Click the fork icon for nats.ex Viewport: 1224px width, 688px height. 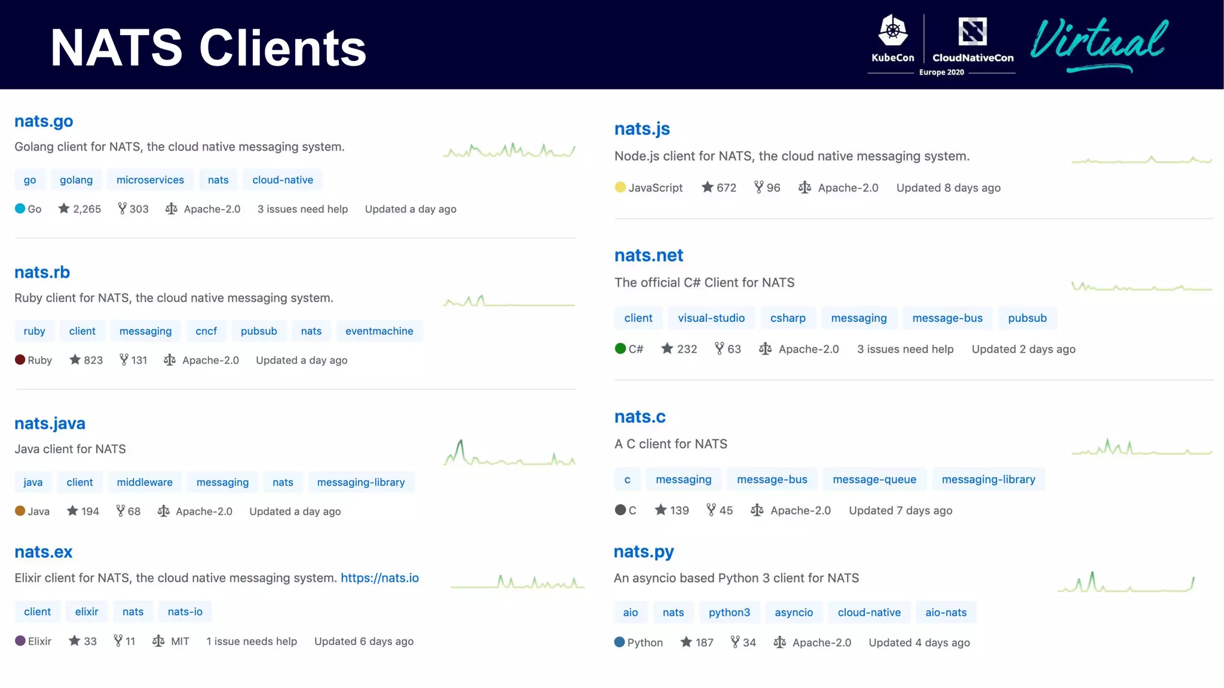pos(118,641)
